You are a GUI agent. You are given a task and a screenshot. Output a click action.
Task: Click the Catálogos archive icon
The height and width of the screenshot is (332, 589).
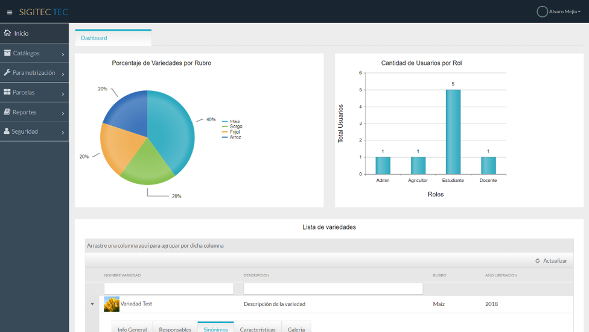coord(7,53)
